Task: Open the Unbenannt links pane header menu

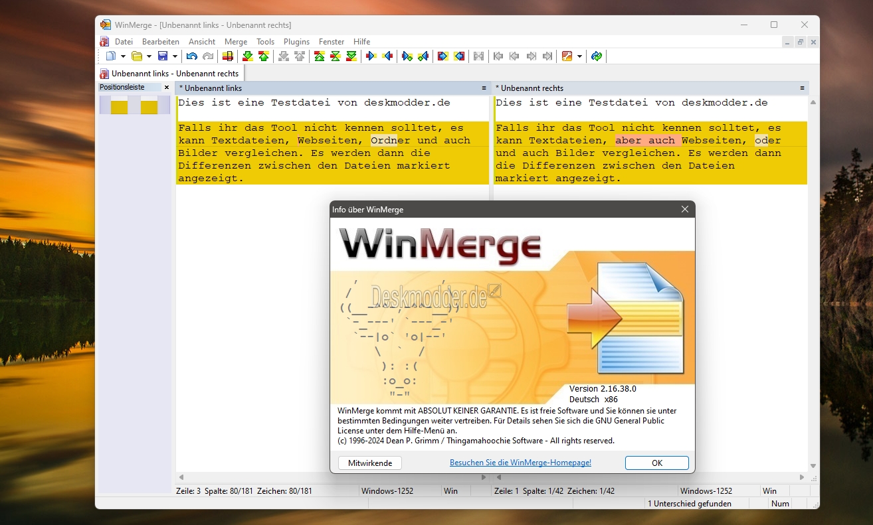Action: tap(484, 88)
